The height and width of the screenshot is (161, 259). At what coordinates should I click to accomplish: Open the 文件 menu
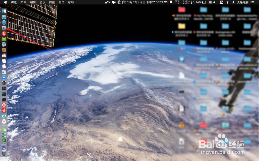[x=23, y=2]
